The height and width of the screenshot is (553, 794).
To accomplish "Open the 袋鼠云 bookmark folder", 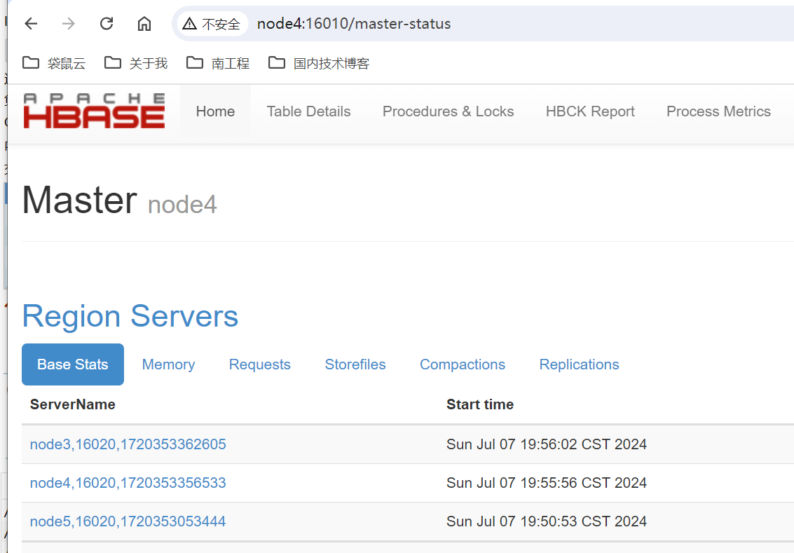I will click(x=54, y=63).
